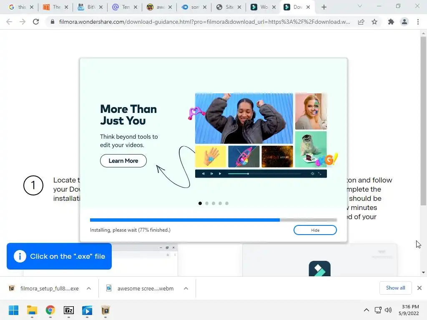427x320 pixels.
Task: Bookmark this page with the star
Action: click(374, 22)
